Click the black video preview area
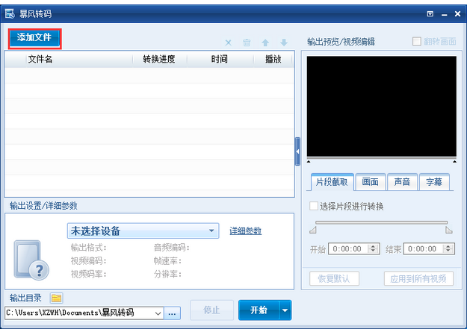This screenshot has width=467, height=329. 382,106
